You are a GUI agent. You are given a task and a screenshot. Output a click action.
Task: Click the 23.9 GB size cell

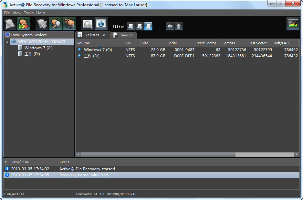coord(158,50)
